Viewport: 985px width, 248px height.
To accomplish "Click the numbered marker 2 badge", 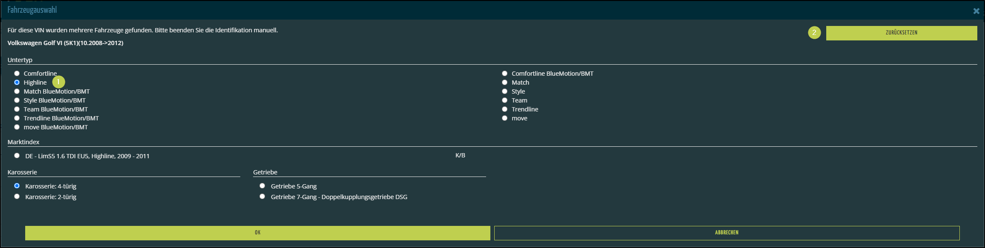I will (x=814, y=33).
